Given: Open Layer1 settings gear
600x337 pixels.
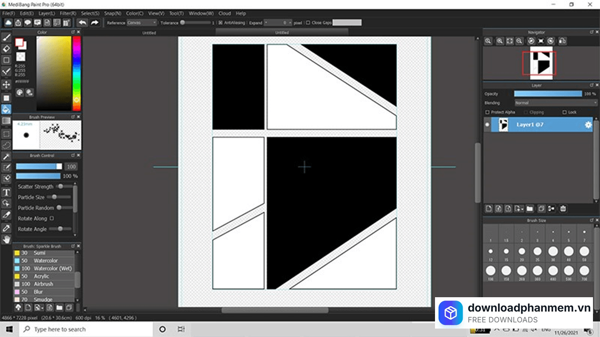Looking at the screenshot, I should tap(588, 125).
